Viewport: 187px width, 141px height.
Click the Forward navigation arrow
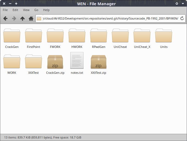coord(14,19)
